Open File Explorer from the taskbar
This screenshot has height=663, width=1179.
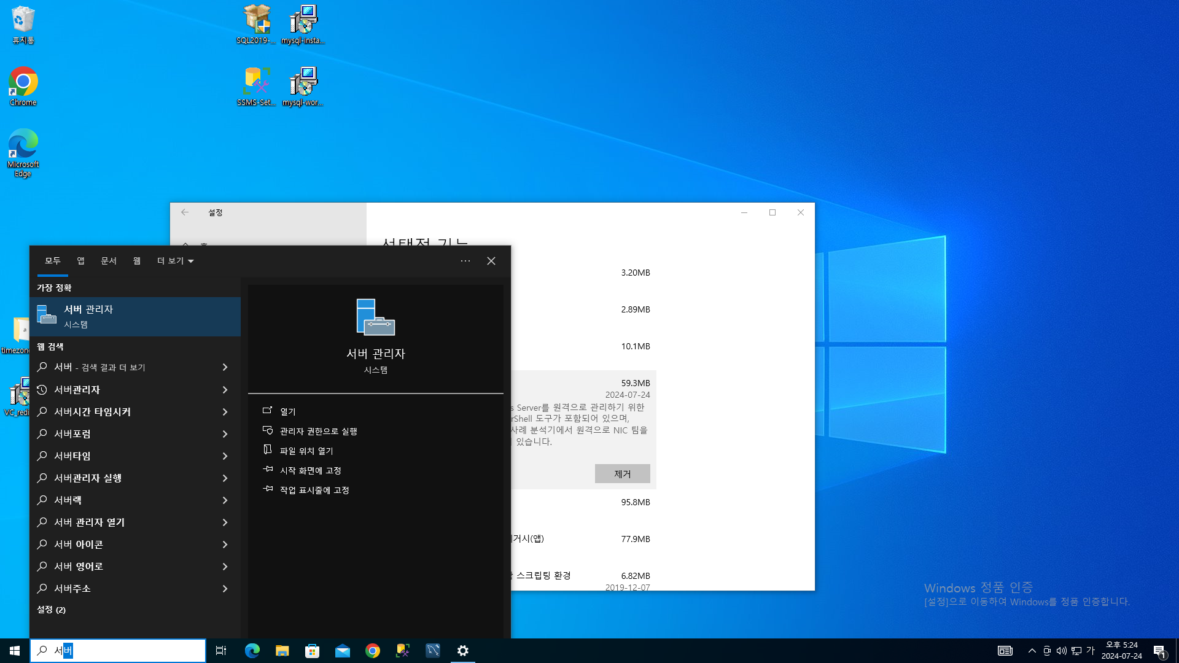(282, 651)
